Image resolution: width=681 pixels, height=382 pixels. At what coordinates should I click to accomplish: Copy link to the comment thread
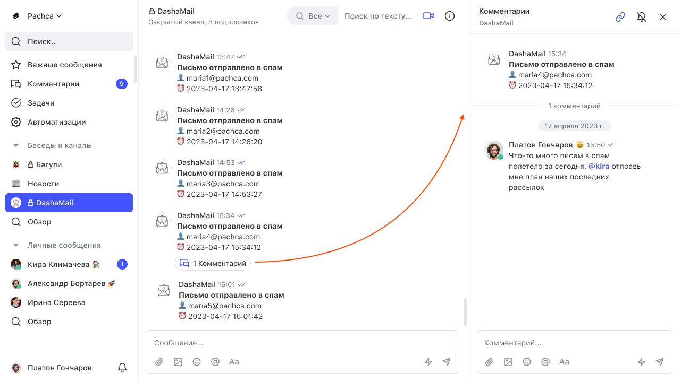click(x=620, y=17)
